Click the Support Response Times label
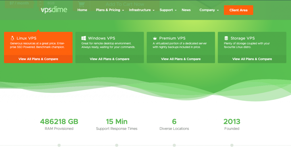This screenshot has width=291, height=148. click(x=117, y=128)
